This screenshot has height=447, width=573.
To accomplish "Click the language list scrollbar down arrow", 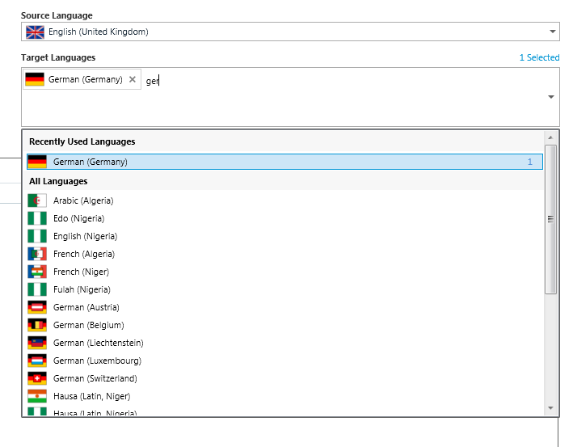I will click(x=550, y=408).
